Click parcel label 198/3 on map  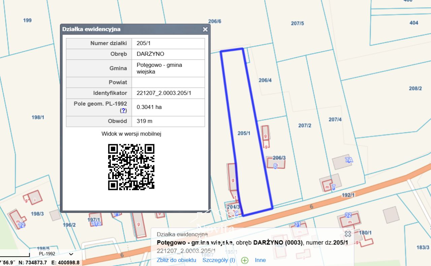[37, 214]
